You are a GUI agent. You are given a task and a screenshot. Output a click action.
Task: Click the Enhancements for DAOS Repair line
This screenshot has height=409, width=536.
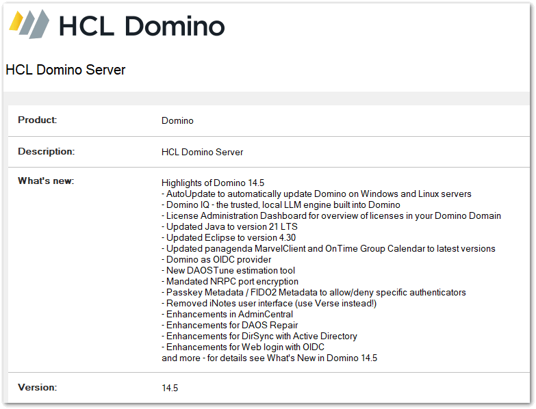click(x=230, y=325)
